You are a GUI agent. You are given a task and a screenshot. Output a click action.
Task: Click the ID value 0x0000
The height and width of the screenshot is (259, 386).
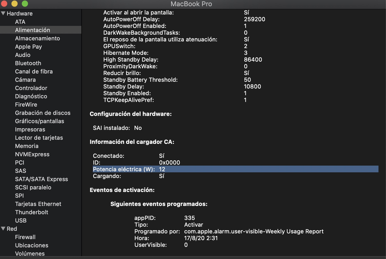170,162
